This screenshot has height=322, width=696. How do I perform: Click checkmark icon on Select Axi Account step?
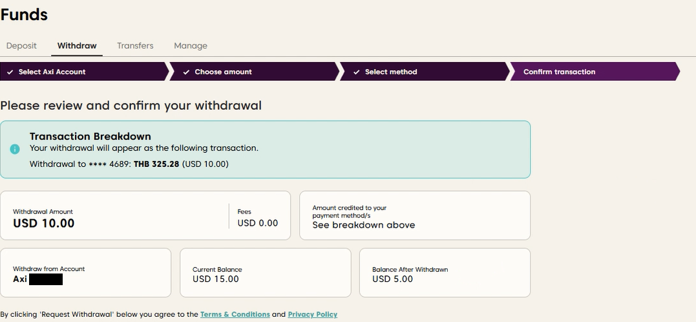point(10,72)
